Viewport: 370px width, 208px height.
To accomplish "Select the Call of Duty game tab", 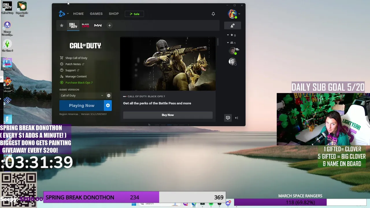I will click(73, 25).
